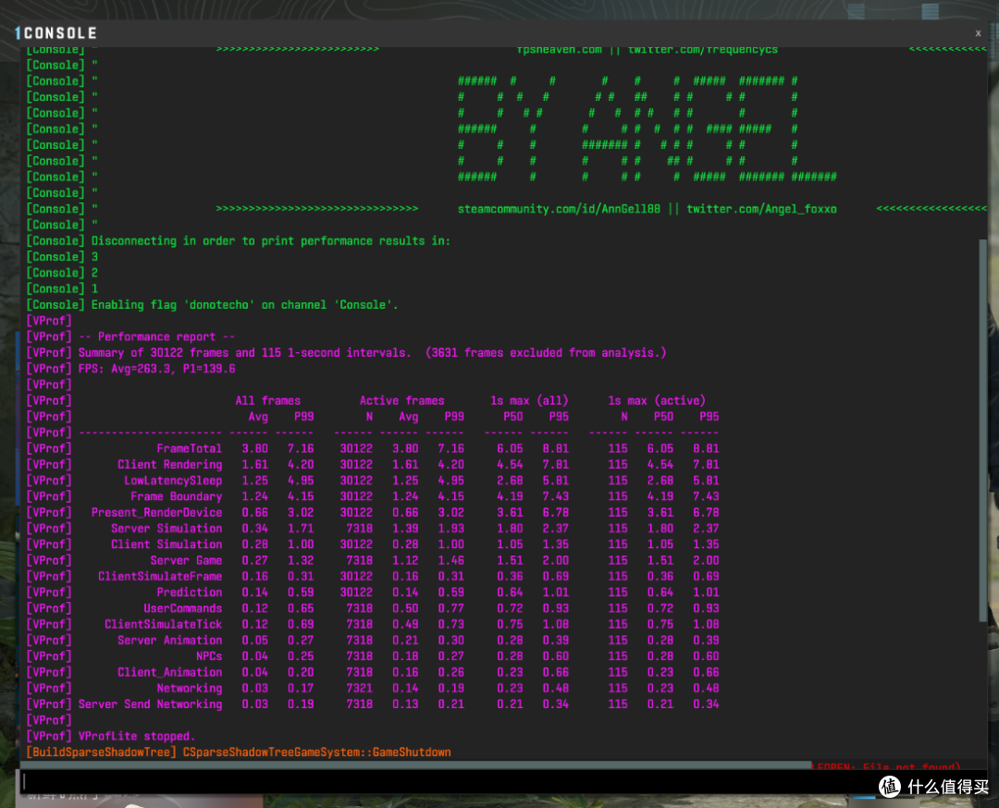Click the 'Present_RenderDevice' row label
Viewport: 999px width, 808px height.
pos(156,512)
